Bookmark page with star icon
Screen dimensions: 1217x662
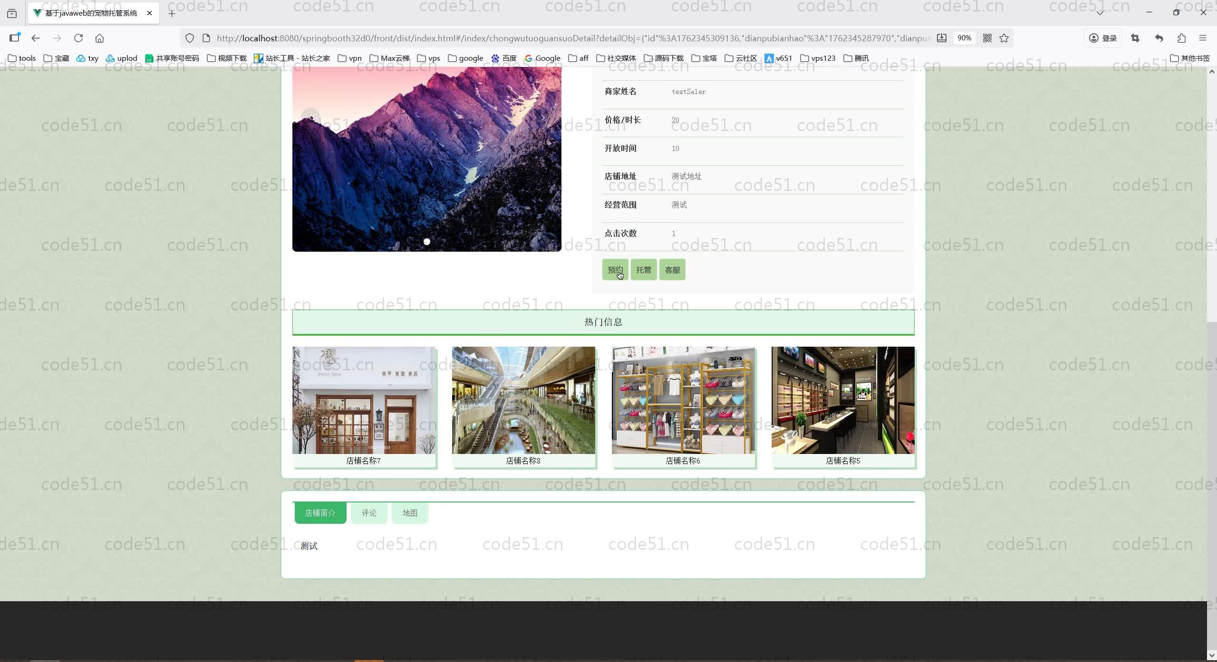click(x=1004, y=38)
